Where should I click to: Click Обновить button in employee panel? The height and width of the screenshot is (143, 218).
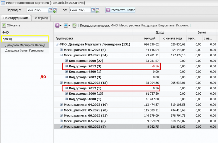[x=11, y=25]
